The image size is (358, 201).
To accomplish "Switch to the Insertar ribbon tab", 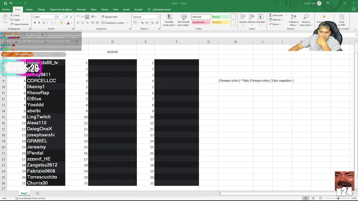I will click(x=29, y=9).
